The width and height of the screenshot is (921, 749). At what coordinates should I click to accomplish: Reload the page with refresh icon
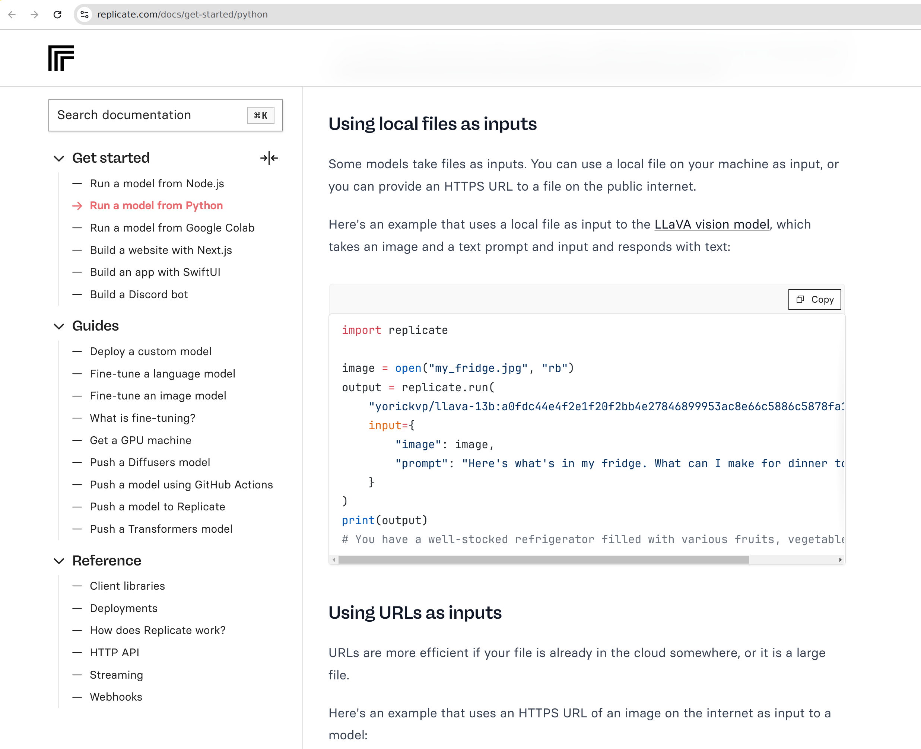57,15
